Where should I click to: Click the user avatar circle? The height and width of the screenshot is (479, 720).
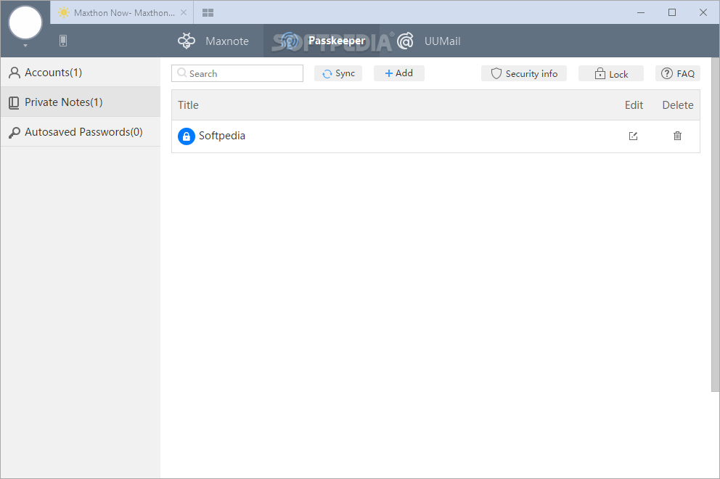pyautogui.click(x=25, y=23)
